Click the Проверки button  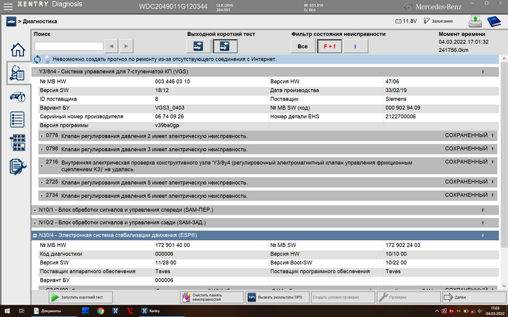tap(409, 297)
